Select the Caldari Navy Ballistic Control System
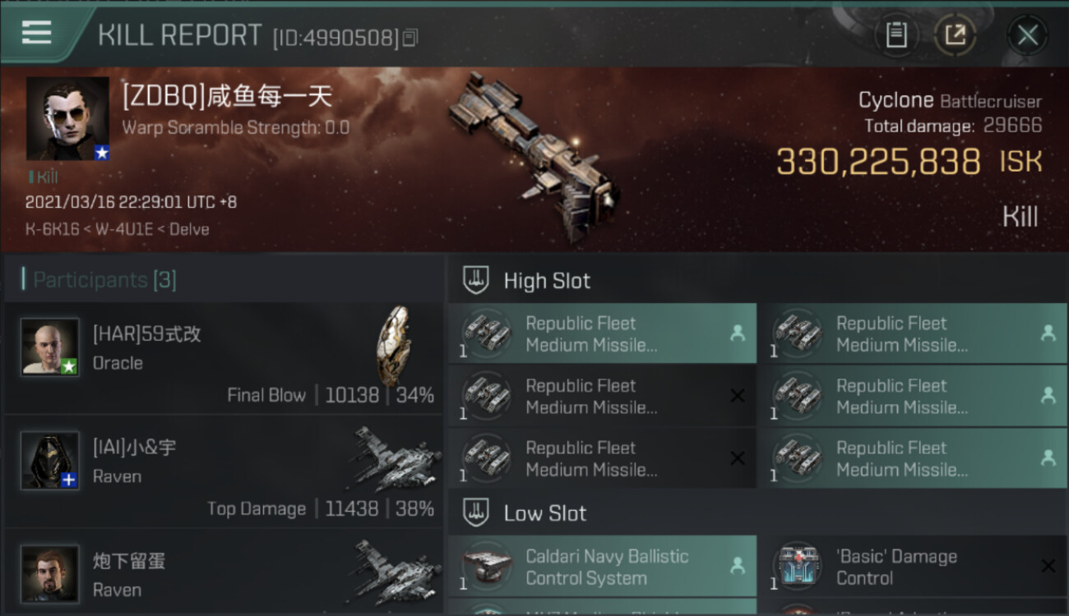The width and height of the screenshot is (1069, 616). [602, 567]
